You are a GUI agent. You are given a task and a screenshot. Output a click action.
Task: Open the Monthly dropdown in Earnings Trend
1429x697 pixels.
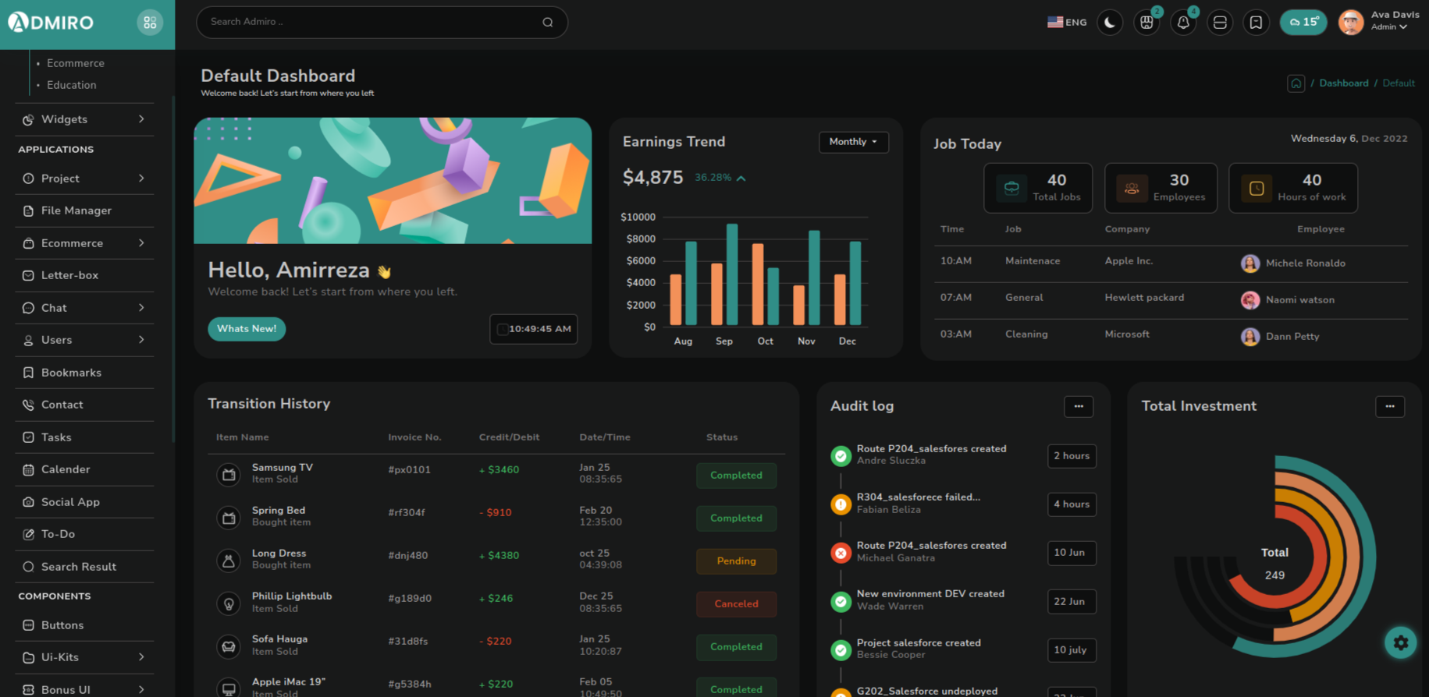(853, 142)
